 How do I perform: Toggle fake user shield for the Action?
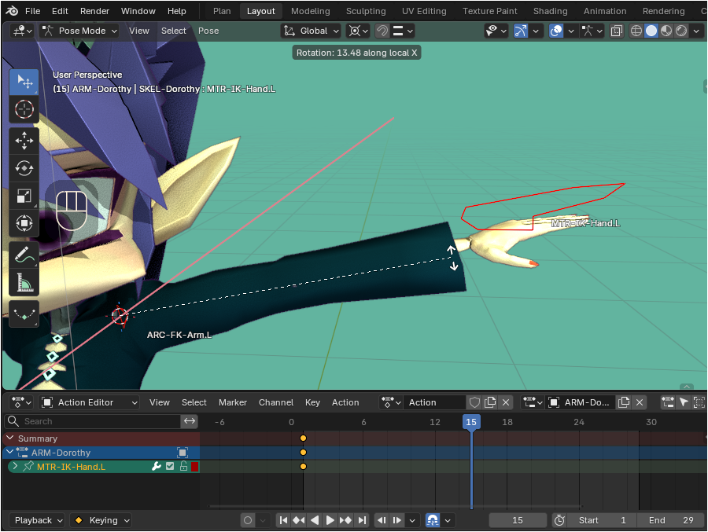pyautogui.click(x=474, y=402)
